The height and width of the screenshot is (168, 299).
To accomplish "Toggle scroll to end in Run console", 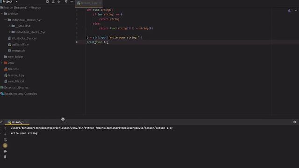I will click(5, 146).
